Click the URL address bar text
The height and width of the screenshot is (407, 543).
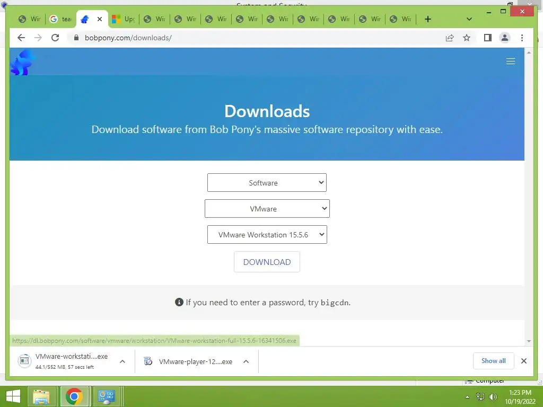[x=128, y=38]
